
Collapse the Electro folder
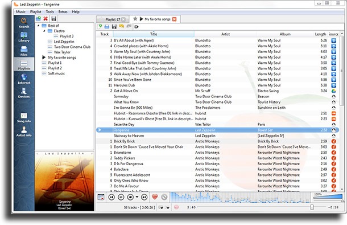pos(44,31)
